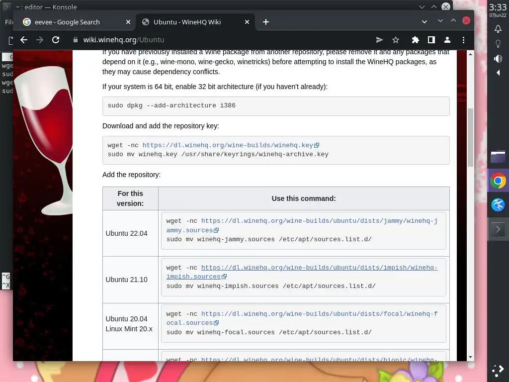Open the Konsole terminal task in panel
This screenshot has width=509, height=382.
[498, 229]
